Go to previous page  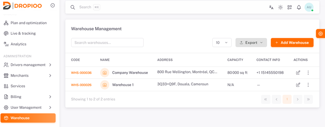[x=276, y=99]
